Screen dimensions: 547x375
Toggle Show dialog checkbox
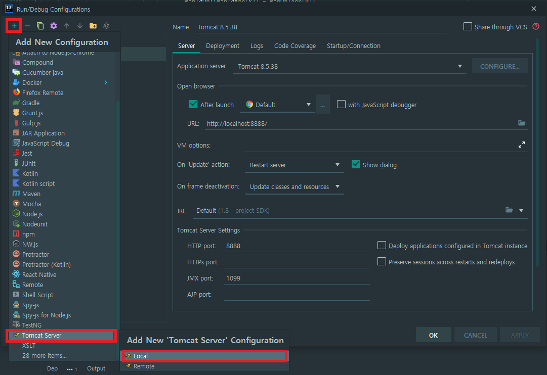pyautogui.click(x=356, y=164)
